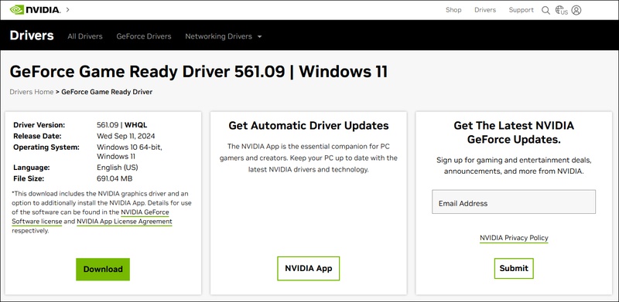
Task: Open the Shop menu item
Action: pos(453,10)
